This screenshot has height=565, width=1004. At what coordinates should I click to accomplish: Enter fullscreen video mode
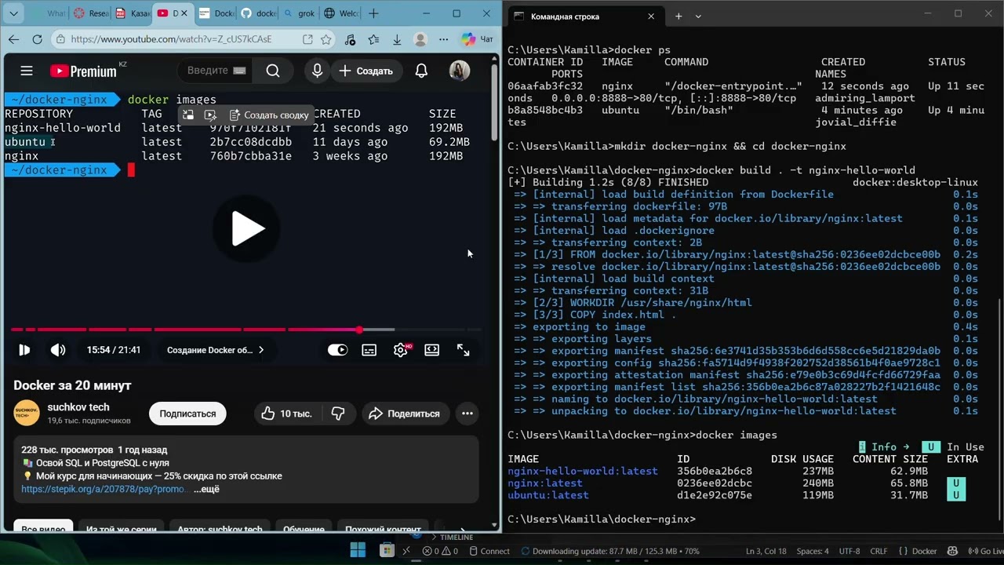(463, 350)
